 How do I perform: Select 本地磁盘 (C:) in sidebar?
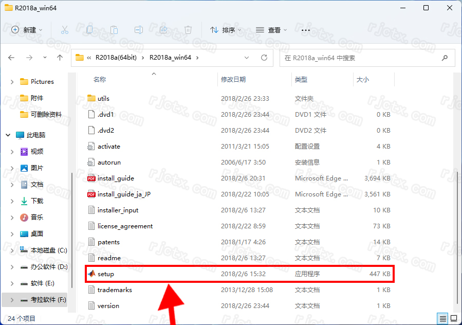pos(49,250)
